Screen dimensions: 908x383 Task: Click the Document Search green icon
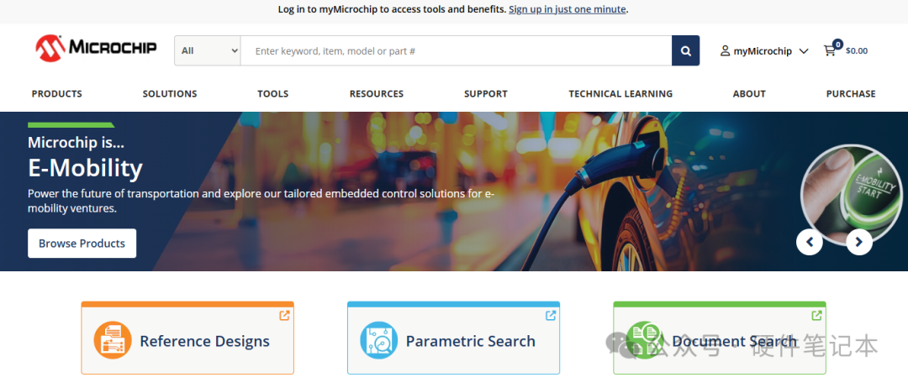[x=645, y=340]
